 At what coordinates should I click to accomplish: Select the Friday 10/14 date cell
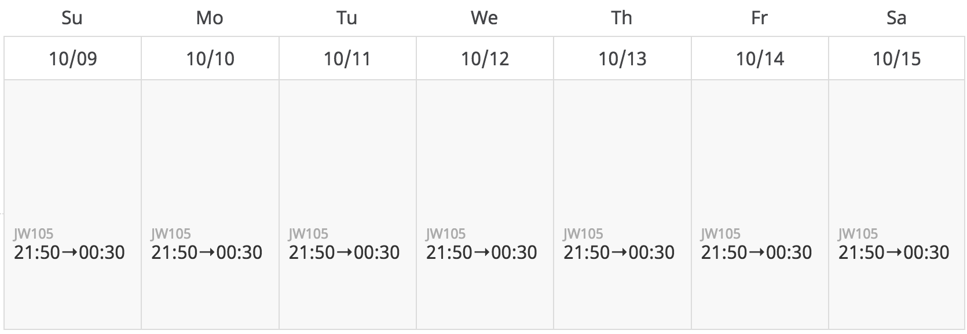(x=760, y=58)
